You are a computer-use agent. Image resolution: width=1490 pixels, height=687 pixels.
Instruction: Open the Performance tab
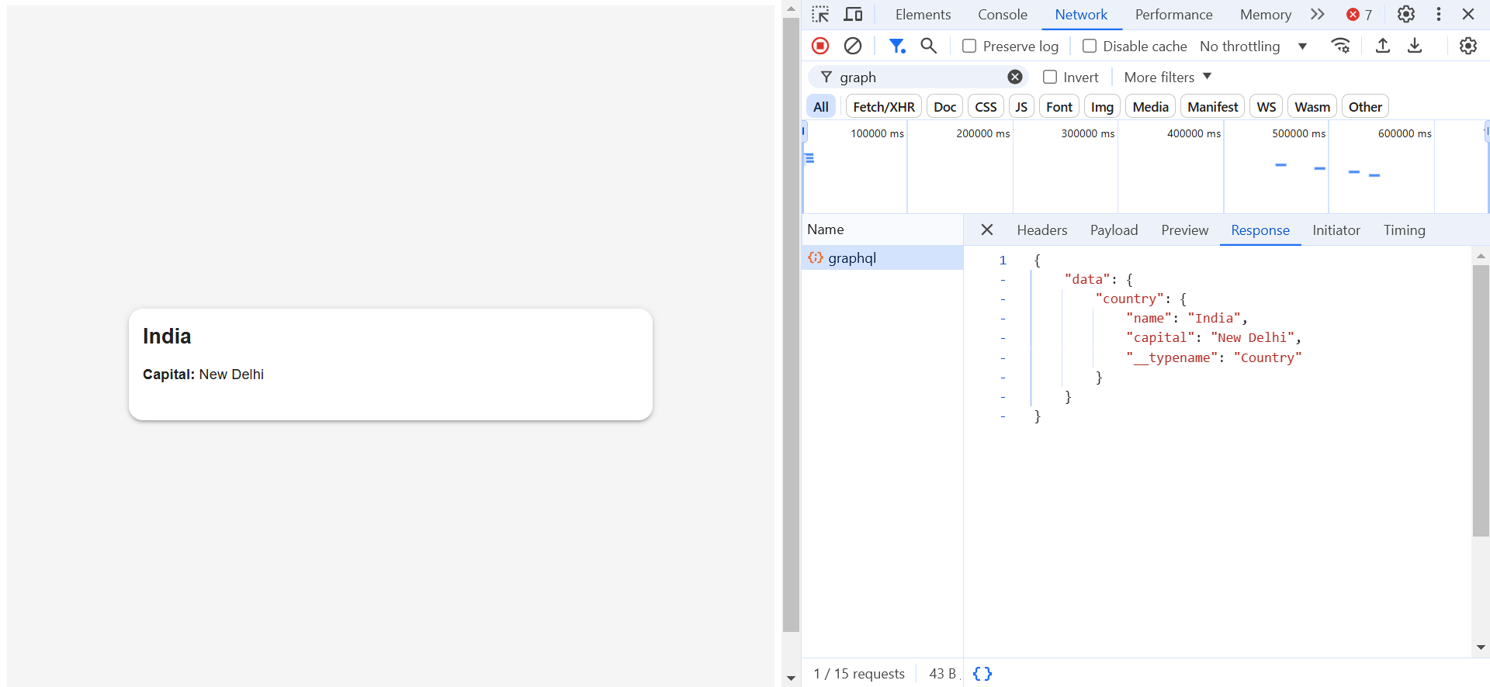click(1173, 15)
